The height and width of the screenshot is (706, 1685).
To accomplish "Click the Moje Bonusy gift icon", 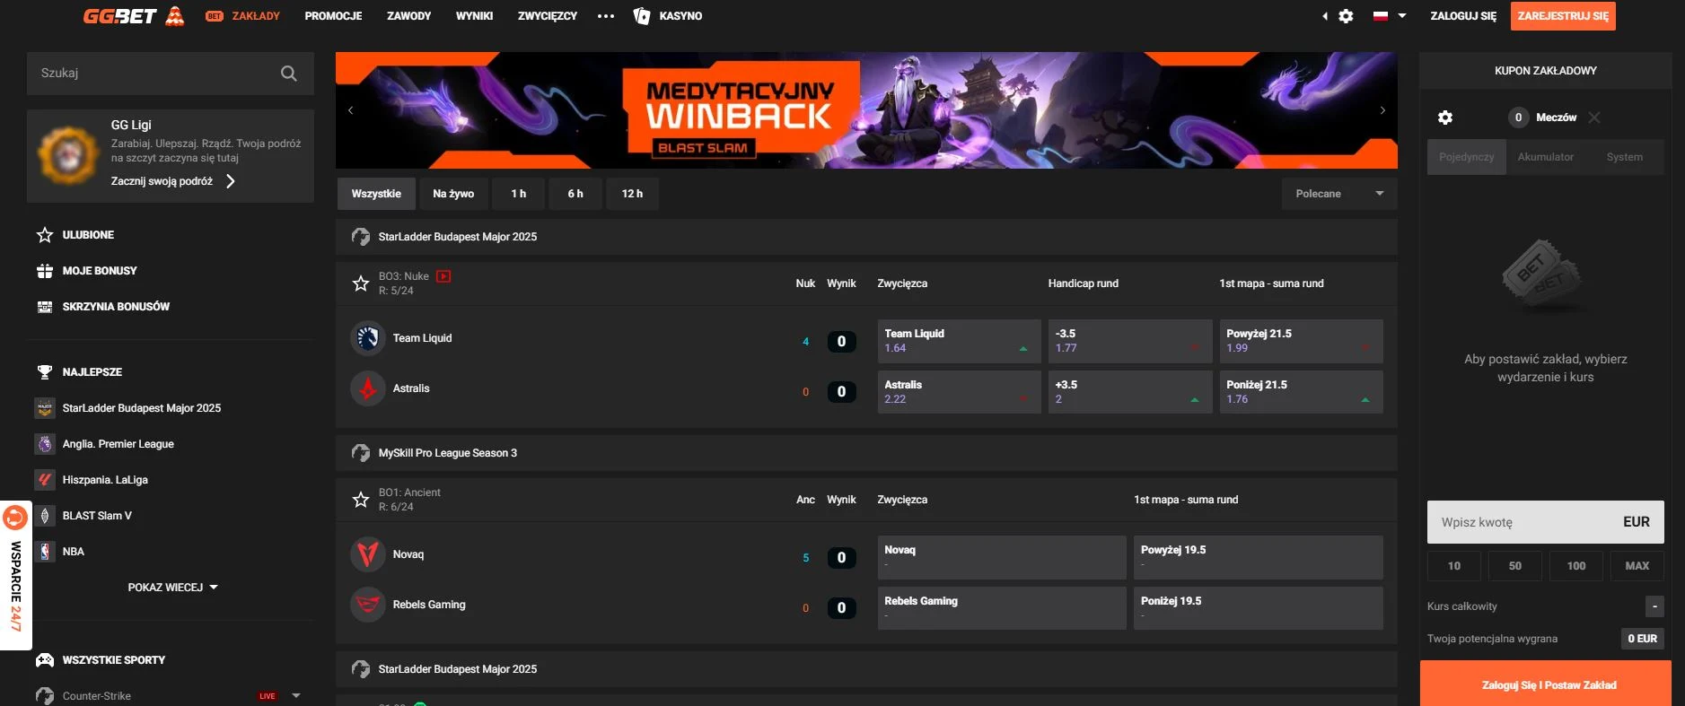I will coord(45,271).
